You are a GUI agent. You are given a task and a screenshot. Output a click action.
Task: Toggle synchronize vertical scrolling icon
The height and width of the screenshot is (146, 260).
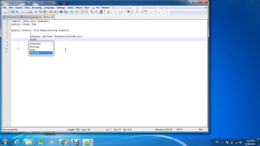click(82, 12)
